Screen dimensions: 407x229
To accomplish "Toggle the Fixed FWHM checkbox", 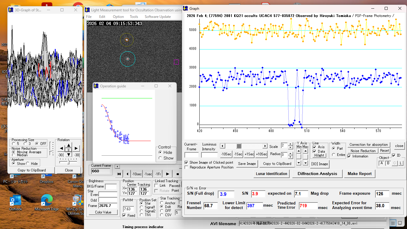I will click(x=124, y=215).
